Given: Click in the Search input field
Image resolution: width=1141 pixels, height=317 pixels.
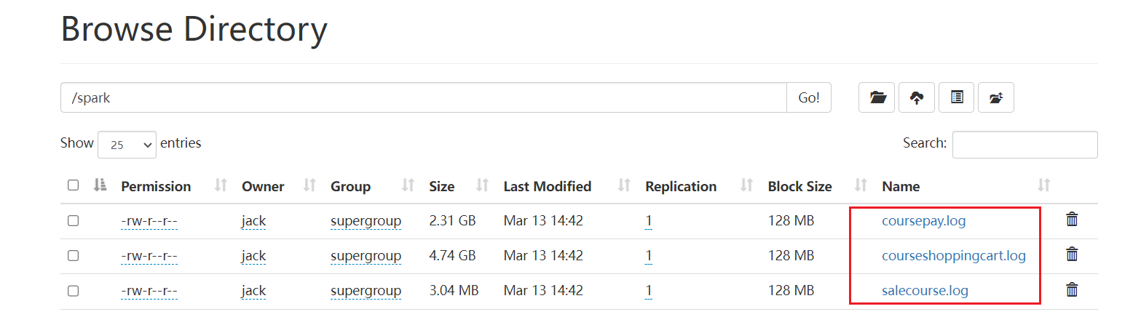Looking at the screenshot, I should (x=1024, y=145).
